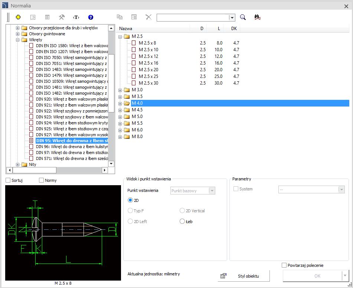353x288 pixels.
Task: Collapse the Wkręty tree node
Action: (x=17, y=40)
